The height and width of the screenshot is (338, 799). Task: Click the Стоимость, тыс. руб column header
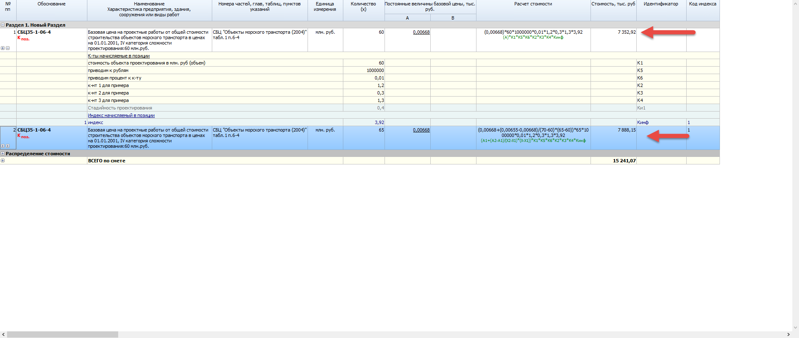click(x=613, y=10)
